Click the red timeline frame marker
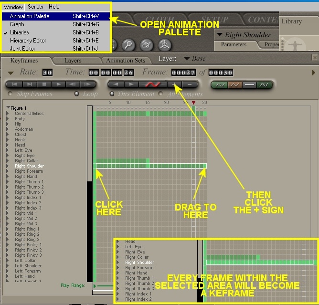319x305 pixels. tap(193, 103)
